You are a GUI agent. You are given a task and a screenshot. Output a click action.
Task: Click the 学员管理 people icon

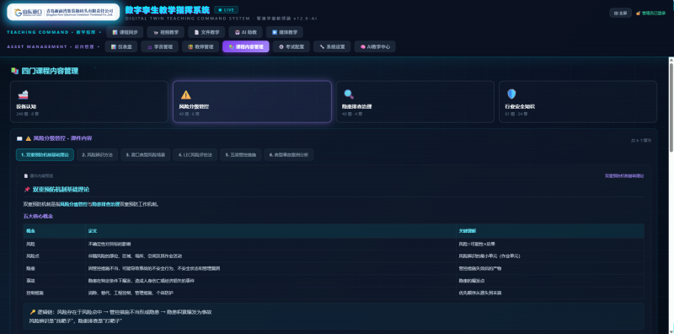coord(150,47)
